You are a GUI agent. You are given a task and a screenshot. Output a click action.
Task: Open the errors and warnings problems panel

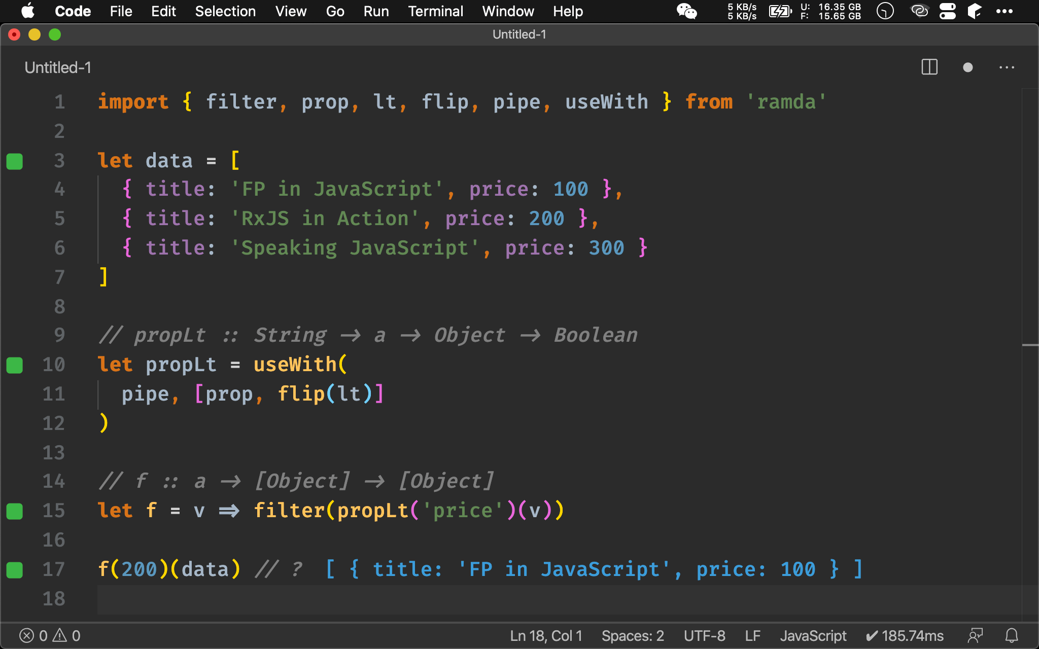point(50,636)
